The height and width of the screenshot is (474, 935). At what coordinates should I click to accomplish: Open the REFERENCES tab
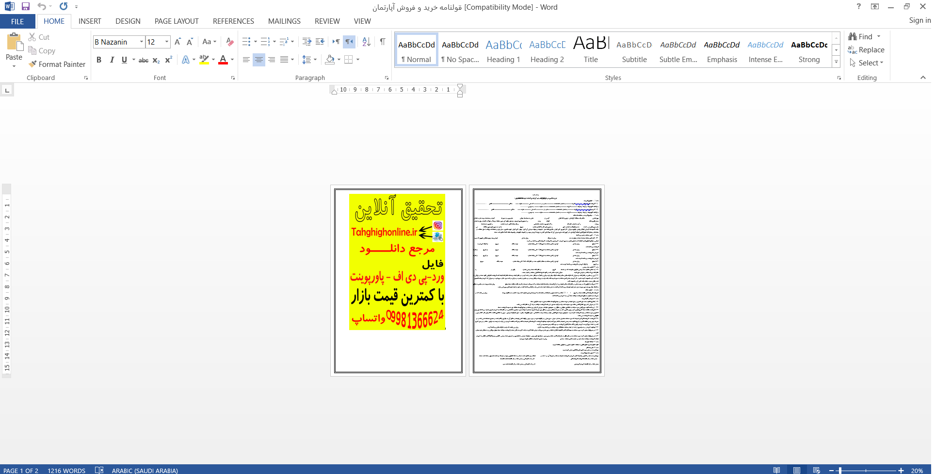pos(233,21)
